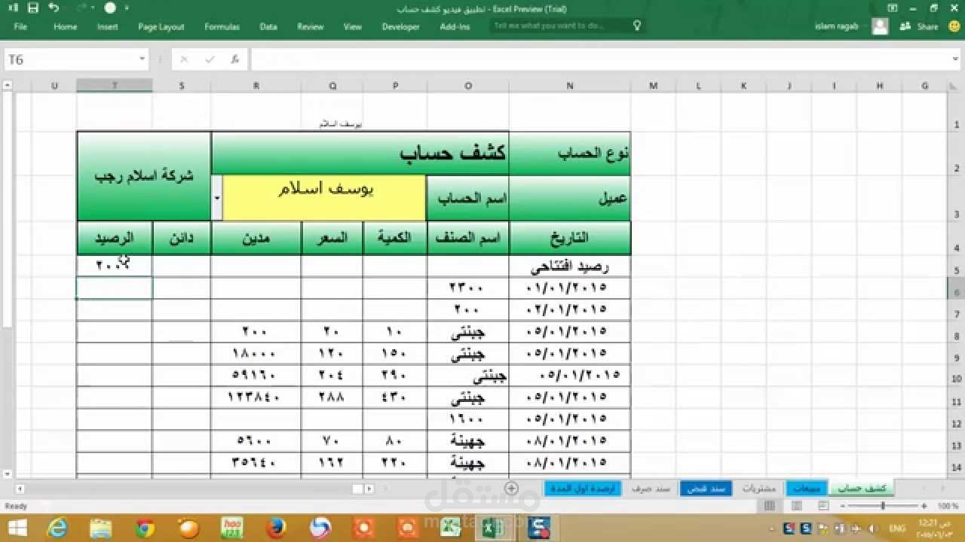Click the 100% zoom level

(x=948, y=507)
